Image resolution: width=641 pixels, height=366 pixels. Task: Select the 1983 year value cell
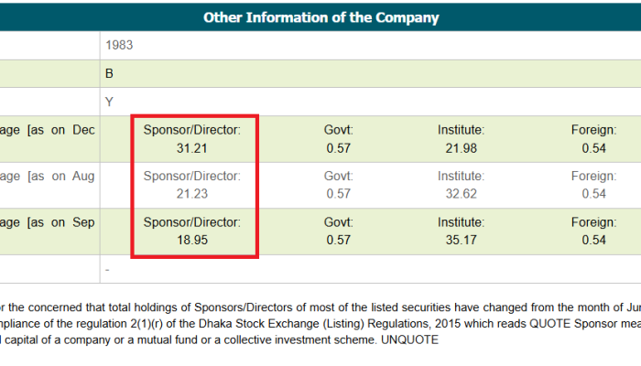pyautogui.click(x=119, y=44)
